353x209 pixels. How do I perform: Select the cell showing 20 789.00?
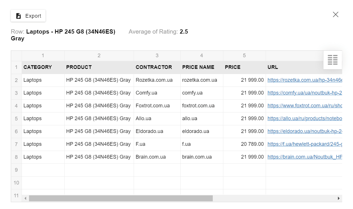[244, 144]
